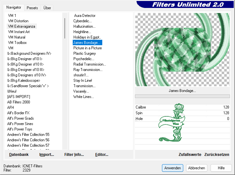Choose the Aura Detector filter
This screenshot has width=235, height=175.
pyautogui.click(x=85, y=16)
